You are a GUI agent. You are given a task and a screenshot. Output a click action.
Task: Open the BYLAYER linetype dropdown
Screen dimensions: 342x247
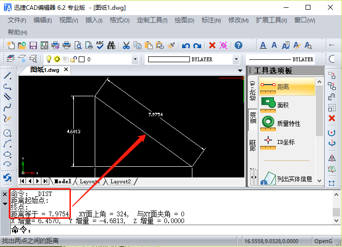(x=281, y=59)
